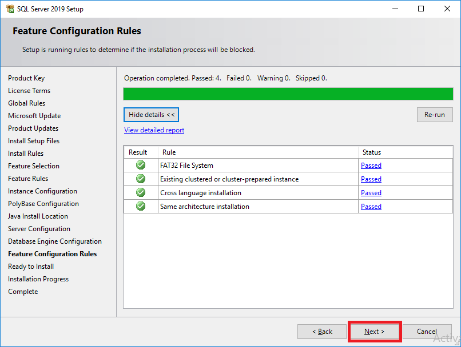
Task: Click Cross language installation rule text
Action: tap(201, 193)
